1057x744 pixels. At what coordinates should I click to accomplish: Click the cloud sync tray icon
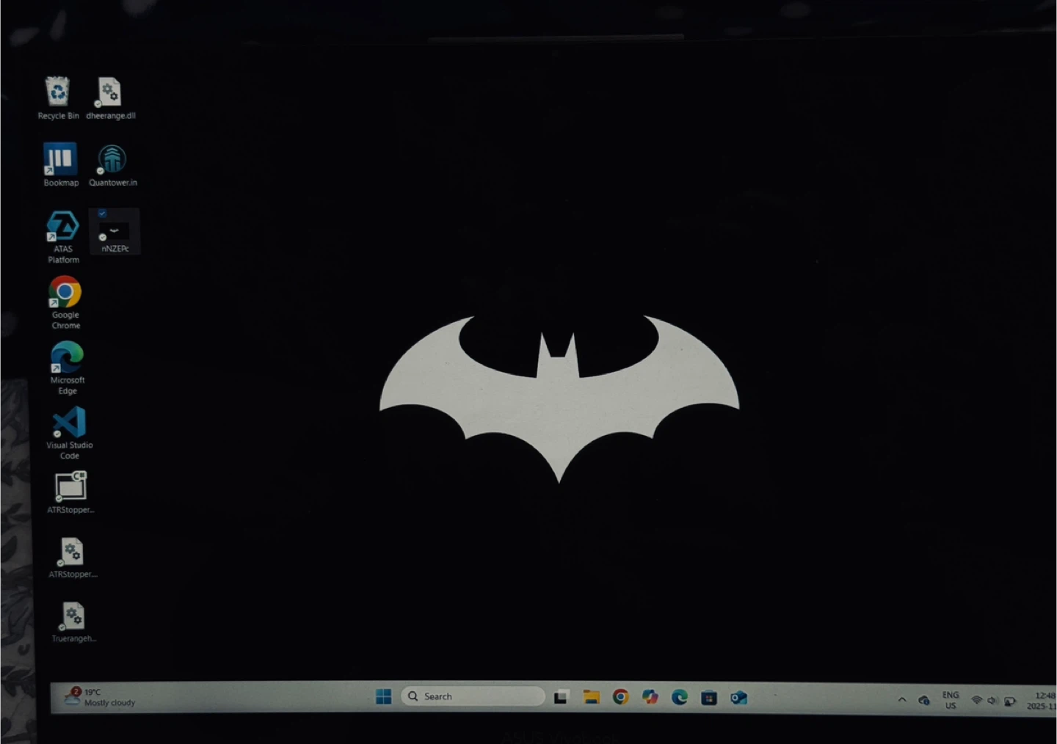tap(924, 701)
